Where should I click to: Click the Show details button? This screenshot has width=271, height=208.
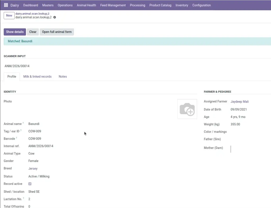15,32
